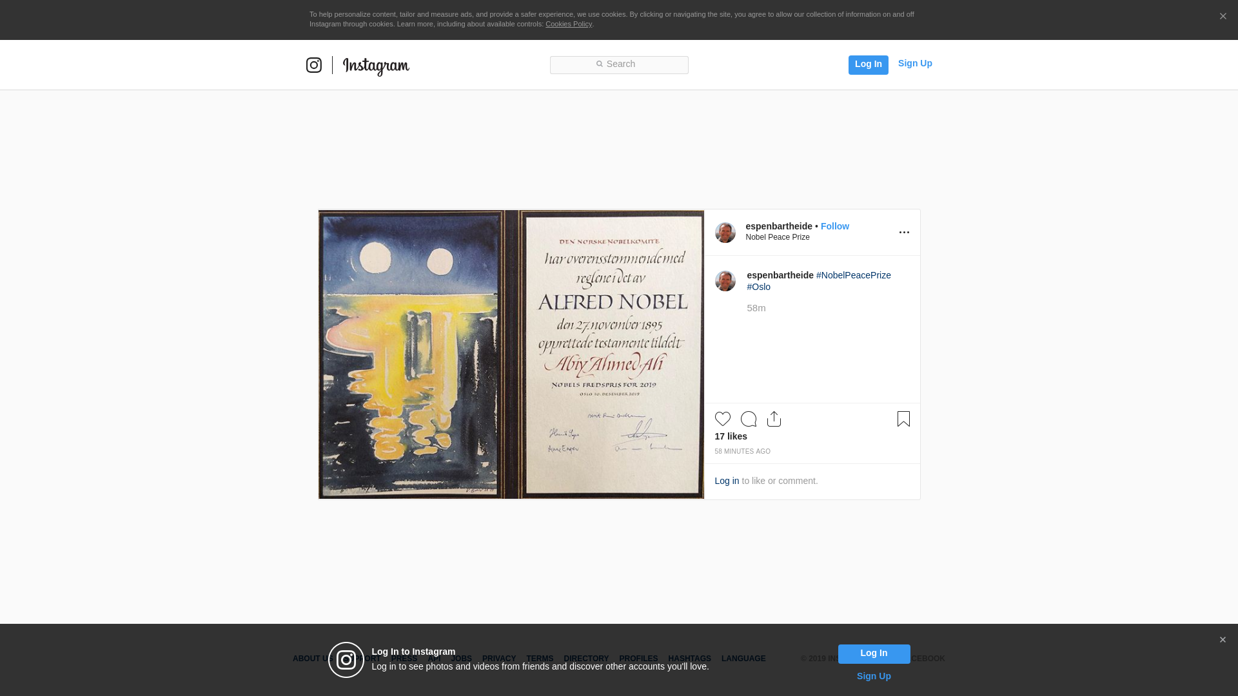Open the LANGUAGE footer selector
Image resolution: width=1238 pixels, height=696 pixels.
[743, 659]
